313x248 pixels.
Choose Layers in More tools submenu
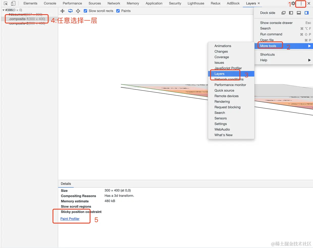pos(231,74)
